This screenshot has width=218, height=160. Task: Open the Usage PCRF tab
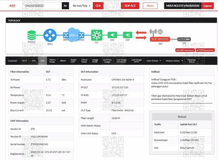[x=95, y=61]
